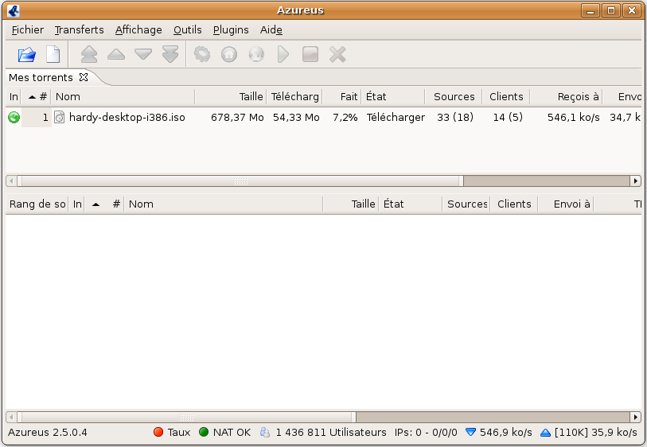Move selected torrent down one position
Viewport: 647px width, 447px height.
click(x=143, y=54)
